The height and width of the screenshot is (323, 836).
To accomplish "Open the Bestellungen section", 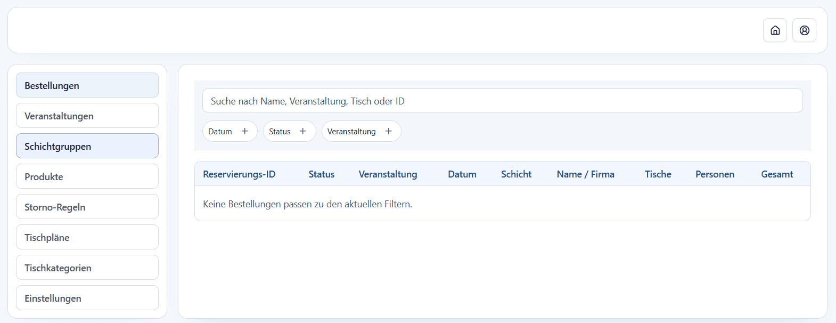I will [87, 85].
